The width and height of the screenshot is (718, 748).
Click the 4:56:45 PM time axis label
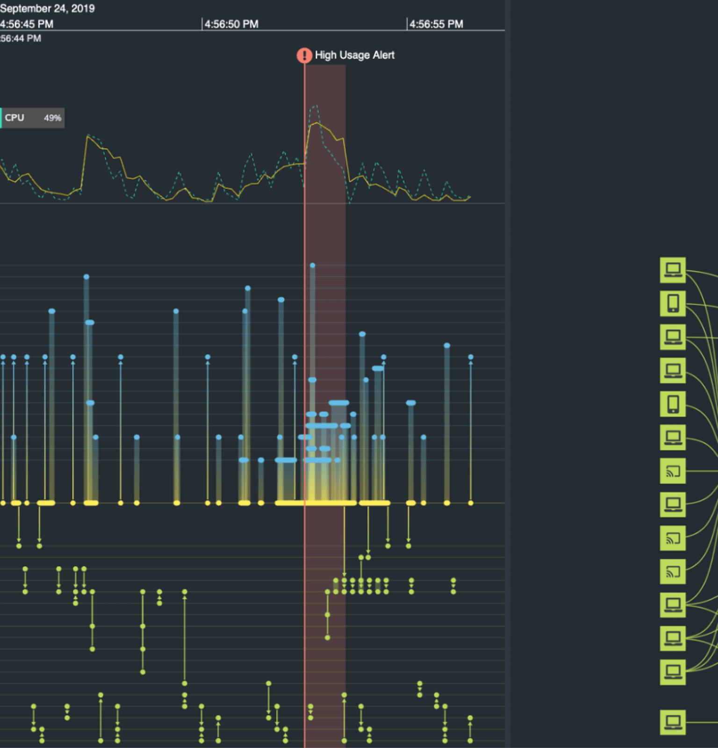tap(27, 24)
